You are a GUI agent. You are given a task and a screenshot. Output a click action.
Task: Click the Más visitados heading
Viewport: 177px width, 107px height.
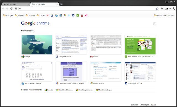click(27, 31)
